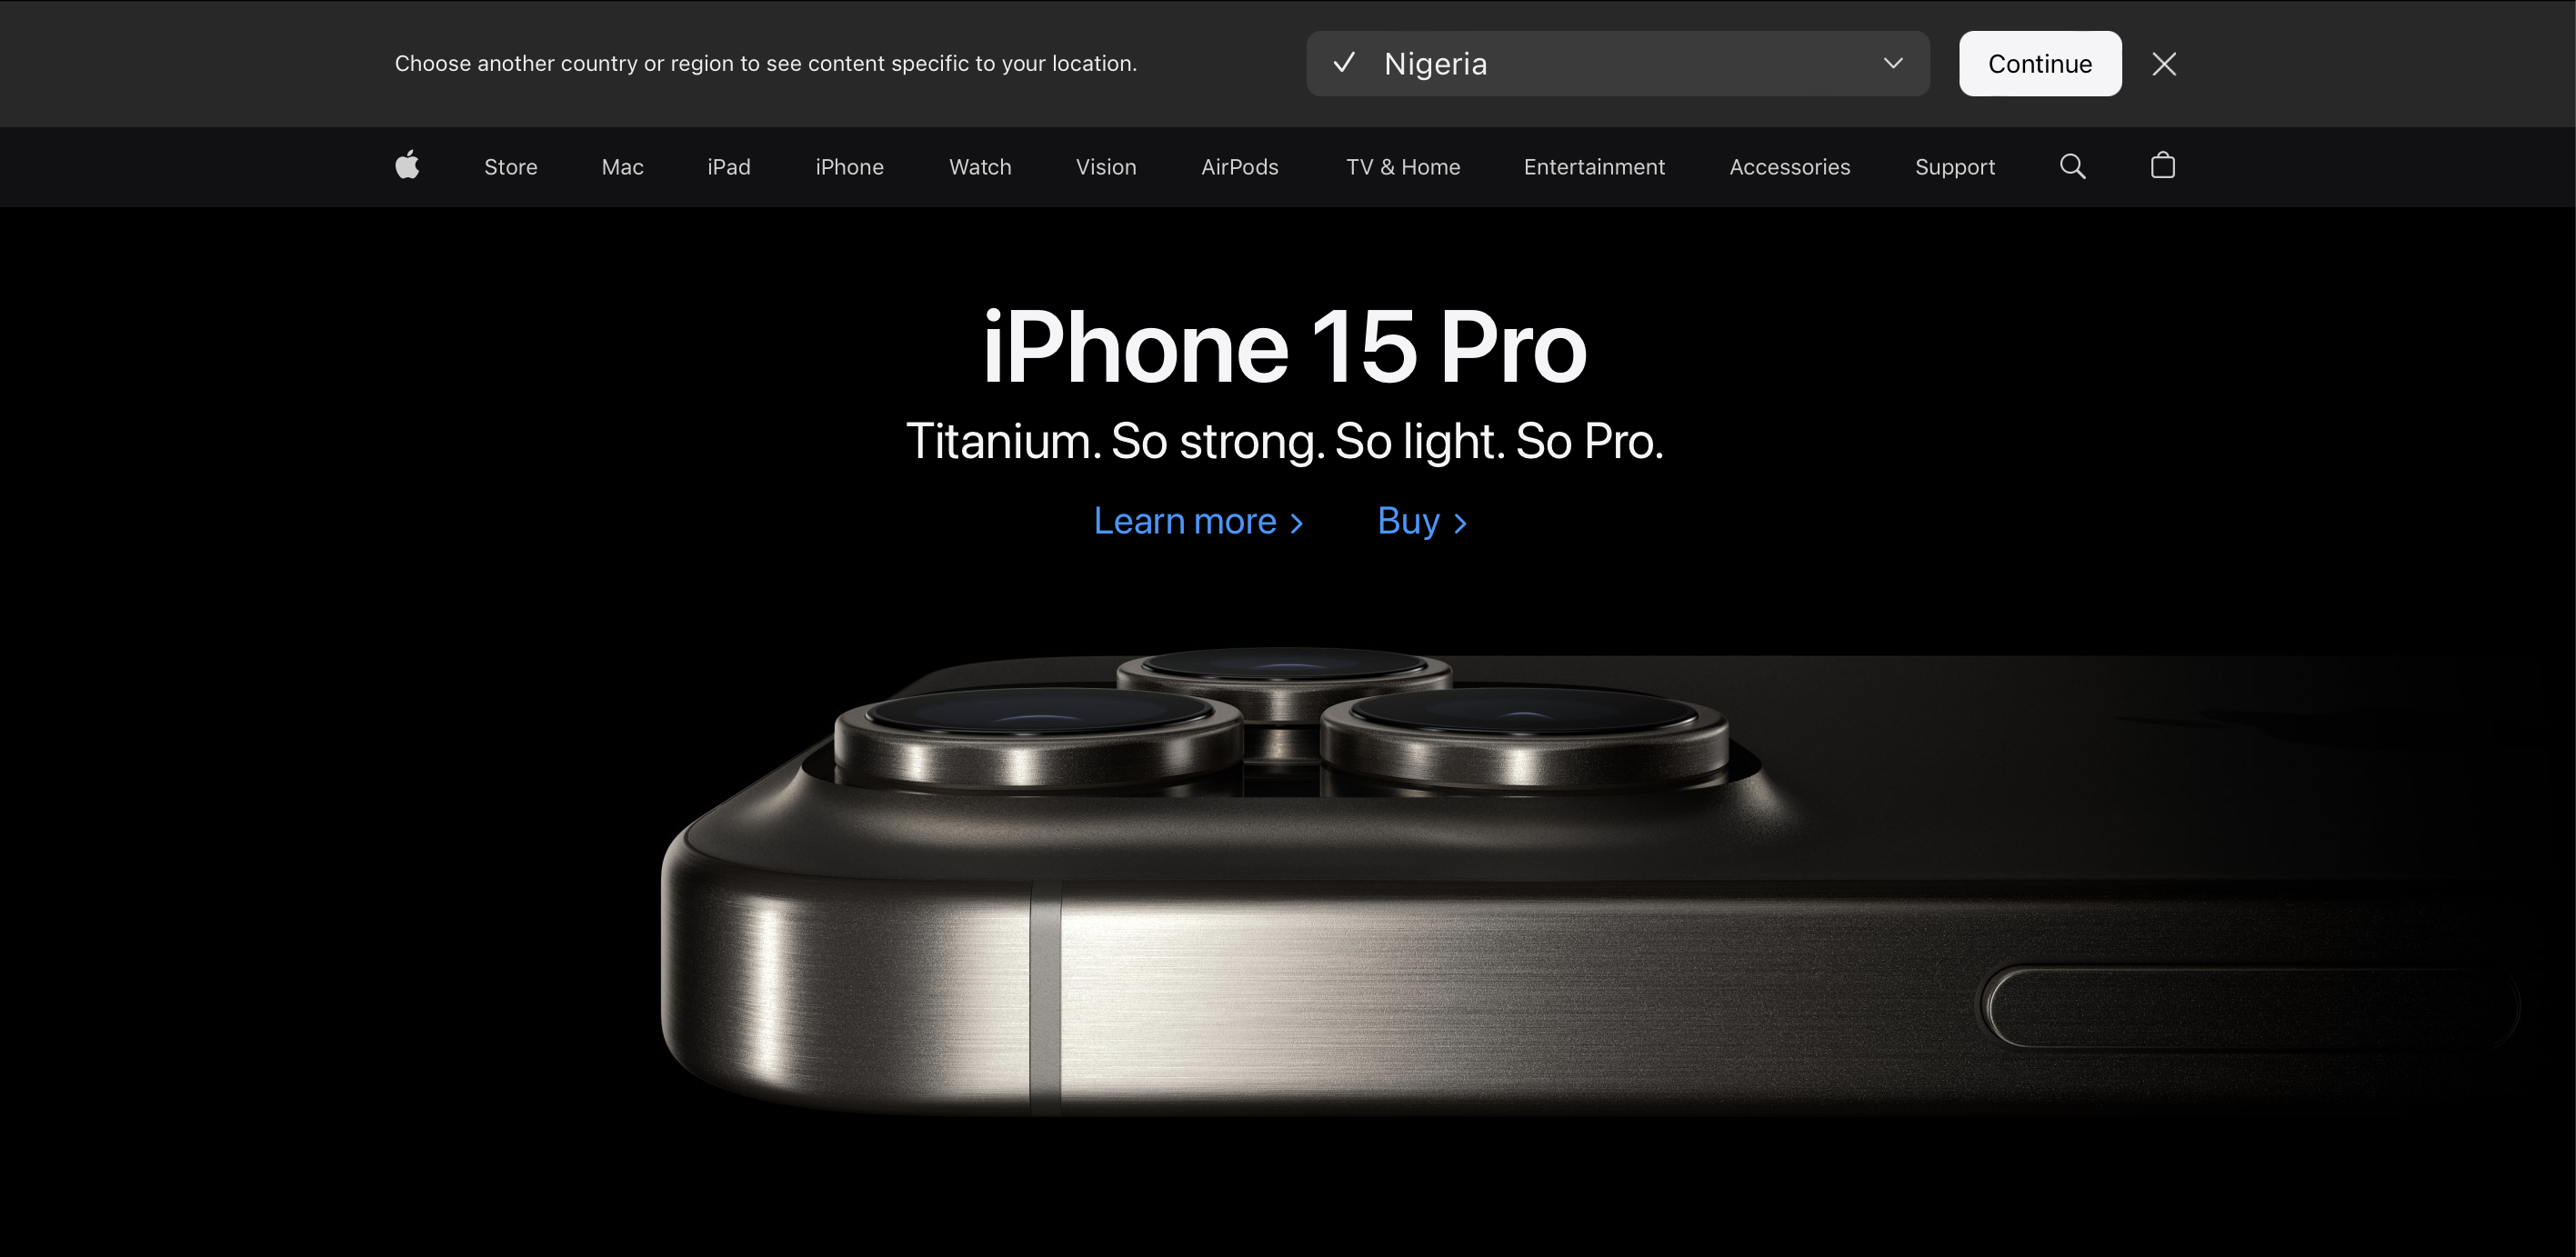Go to iPad in navigation
2576x1257 pixels.
(x=728, y=167)
